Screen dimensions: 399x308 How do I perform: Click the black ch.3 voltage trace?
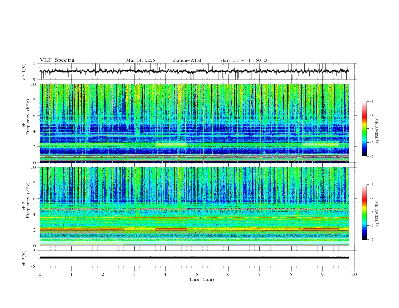(x=194, y=258)
